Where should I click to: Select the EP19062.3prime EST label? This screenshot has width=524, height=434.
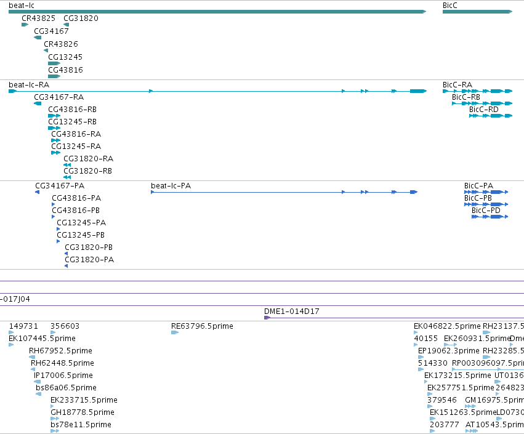point(448,351)
